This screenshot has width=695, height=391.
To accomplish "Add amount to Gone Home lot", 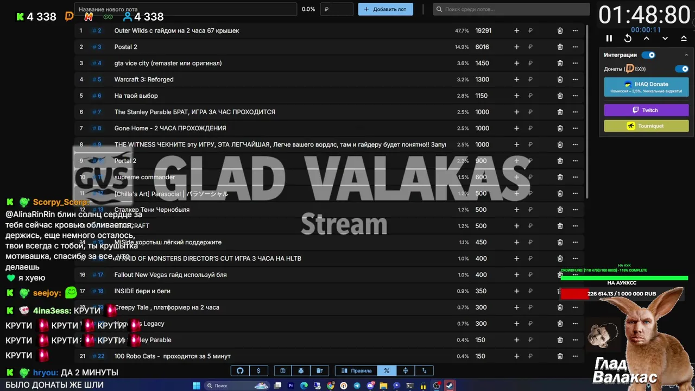I will click(x=516, y=129).
